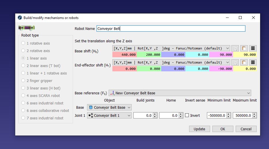Click the conveyor robot thumbnail image
The height and width of the screenshot is (149, 269).
pyautogui.click(x=26, y=28)
